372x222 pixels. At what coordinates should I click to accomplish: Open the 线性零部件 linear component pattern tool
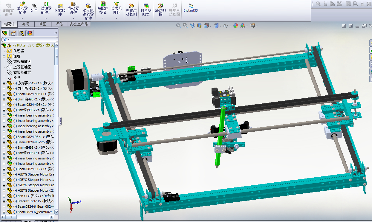pyautogui.click(x=46, y=8)
